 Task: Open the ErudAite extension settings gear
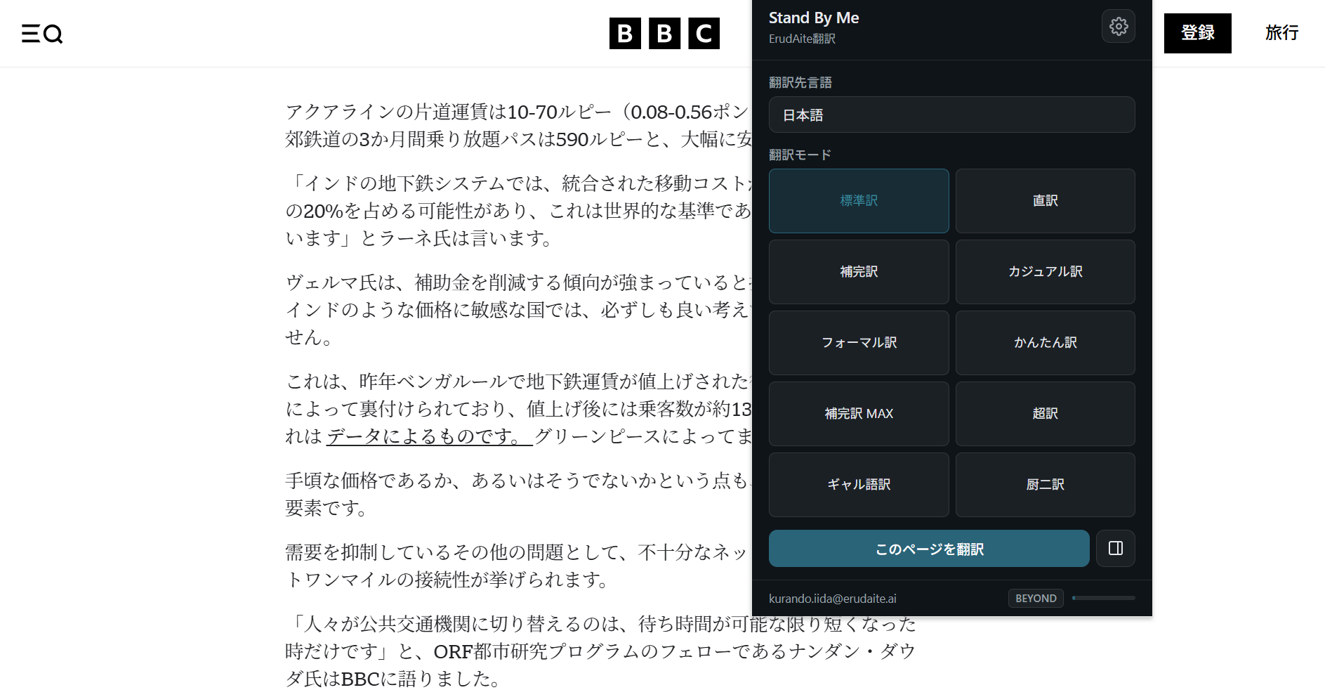coord(1118,26)
